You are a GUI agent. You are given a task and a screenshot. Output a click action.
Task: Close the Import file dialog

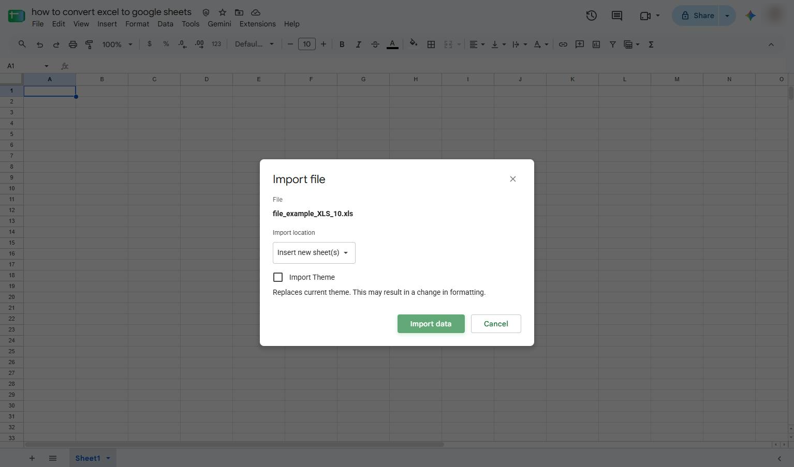(x=513, y=179)
